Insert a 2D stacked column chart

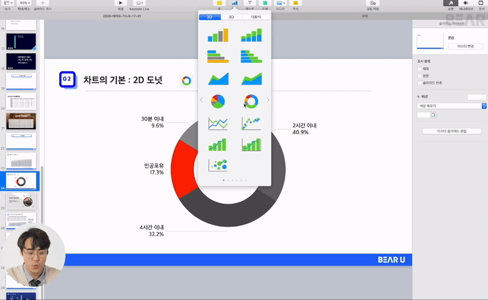[251, 35]
